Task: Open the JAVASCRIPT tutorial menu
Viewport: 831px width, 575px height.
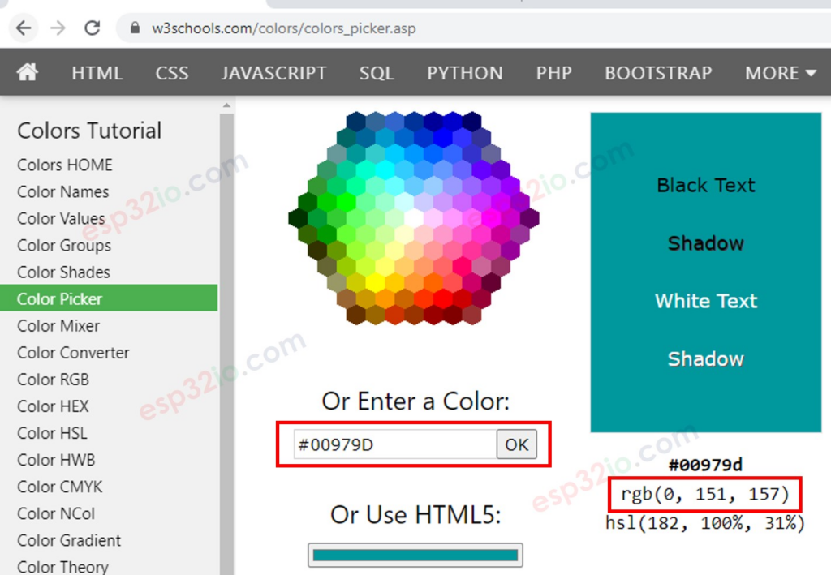Action: pos(274,72)
